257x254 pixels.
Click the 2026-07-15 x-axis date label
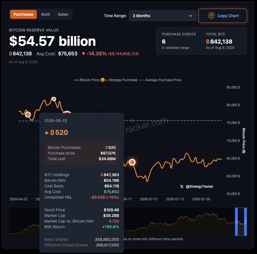click(175, 199)
